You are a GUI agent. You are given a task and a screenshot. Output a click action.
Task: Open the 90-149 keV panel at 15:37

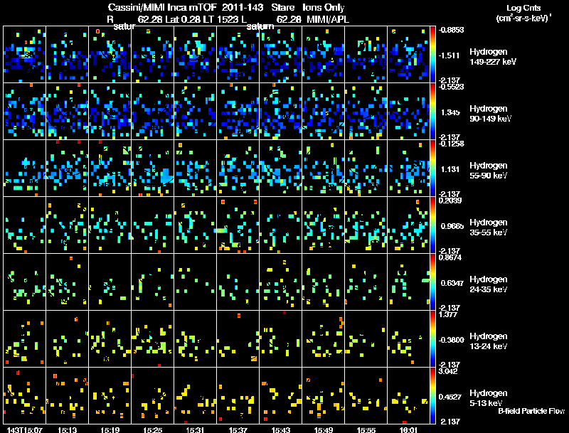pyautogui.click(x=238, y=112)
